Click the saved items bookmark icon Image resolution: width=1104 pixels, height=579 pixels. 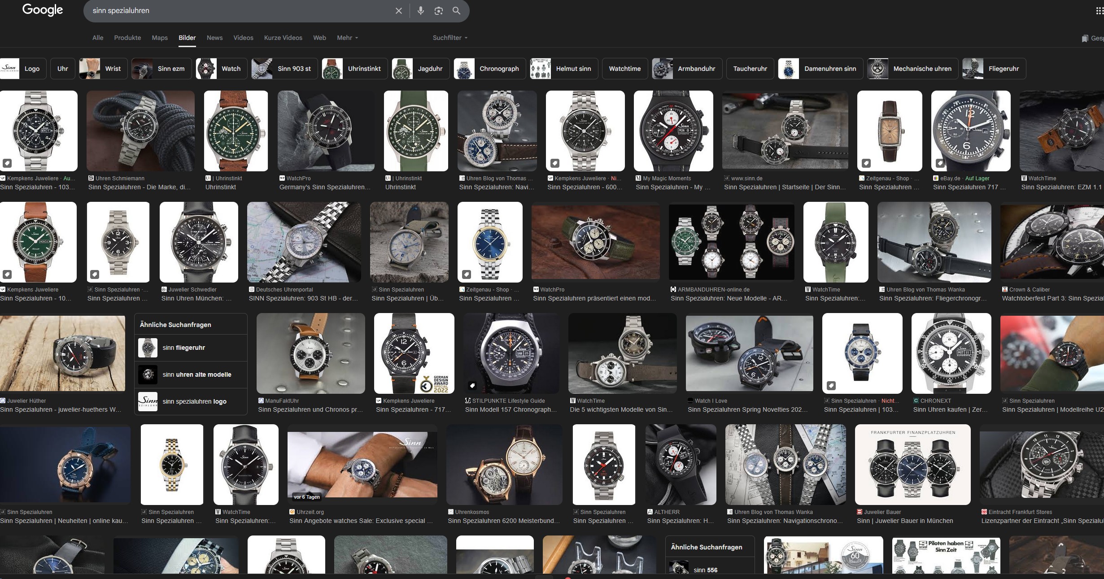[x=1085, y=39]
